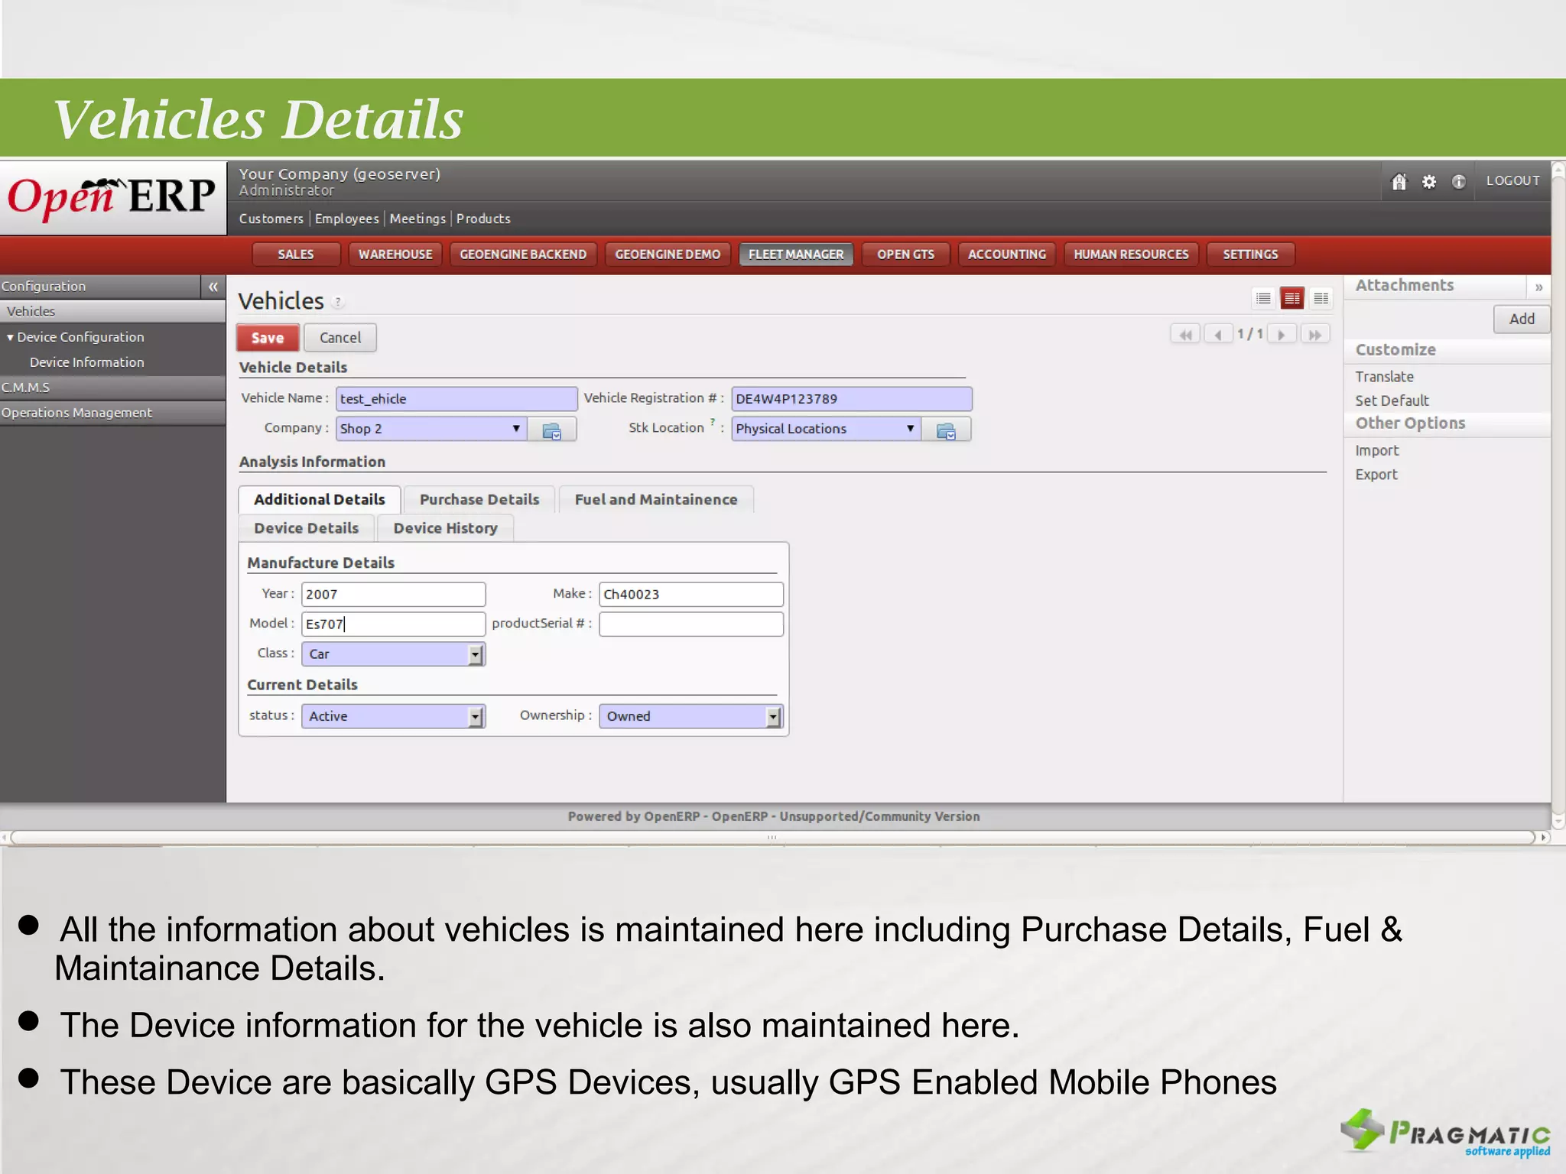Open the status dropdown
Viewport: 1566px width, 1174px height.
pos(394,716)
